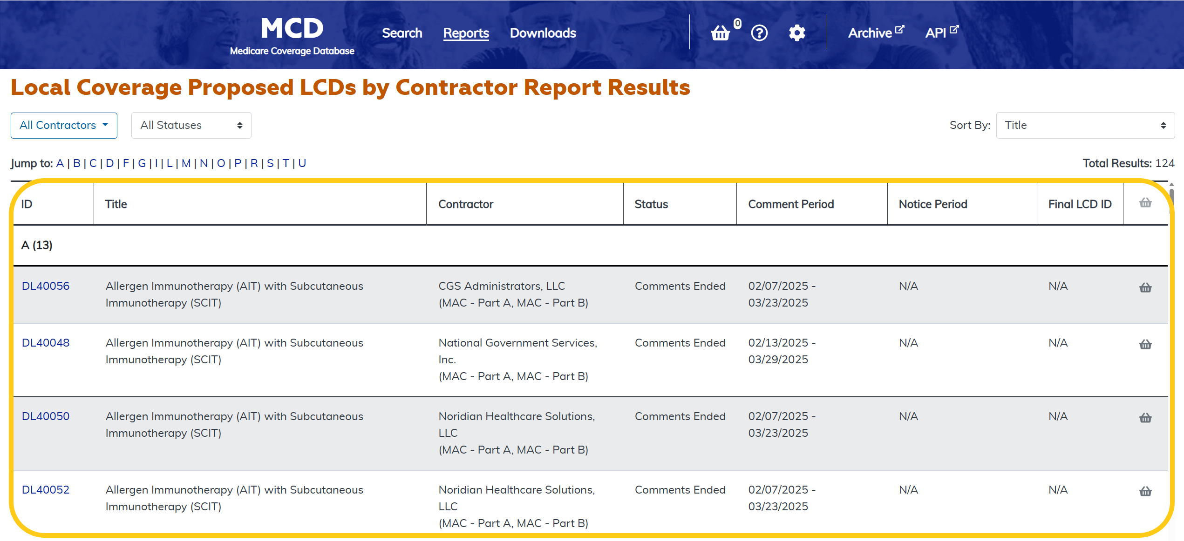Expand the All Contractors dropdown

pos(64,125)
